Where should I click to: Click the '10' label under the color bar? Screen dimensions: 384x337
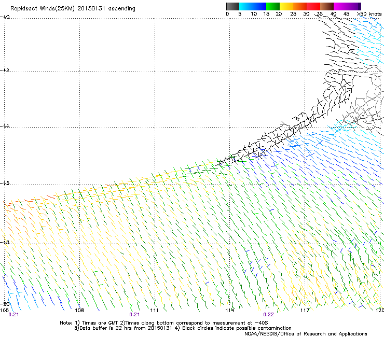(x=254, y=14)
